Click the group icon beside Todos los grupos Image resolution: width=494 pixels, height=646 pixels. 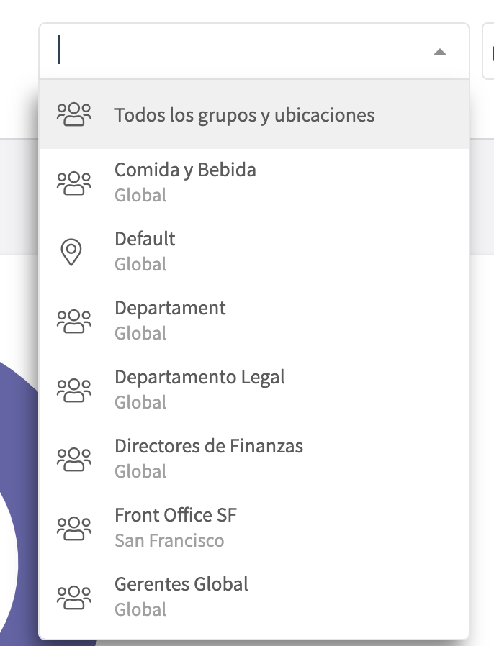(74, 114)
